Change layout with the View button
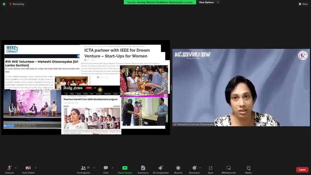The image size is (311, 175). [303, 4]
